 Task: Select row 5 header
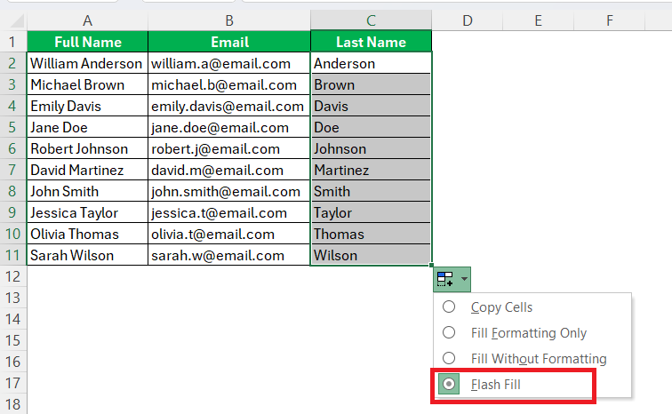[x=12, y=127]
